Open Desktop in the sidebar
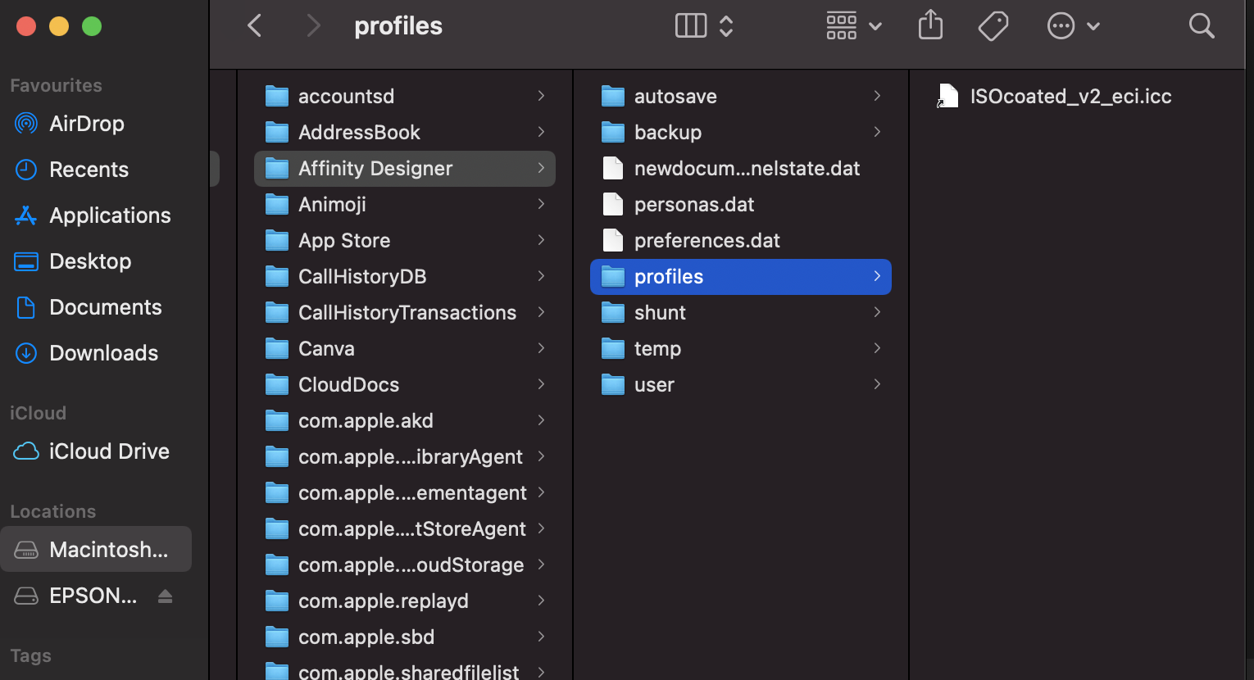The height and width of the screenshot is (680, 1254). [96, 261]
